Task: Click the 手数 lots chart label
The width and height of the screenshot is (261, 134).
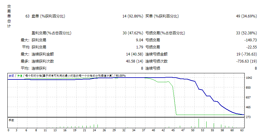Action: (x=11, y=120)
